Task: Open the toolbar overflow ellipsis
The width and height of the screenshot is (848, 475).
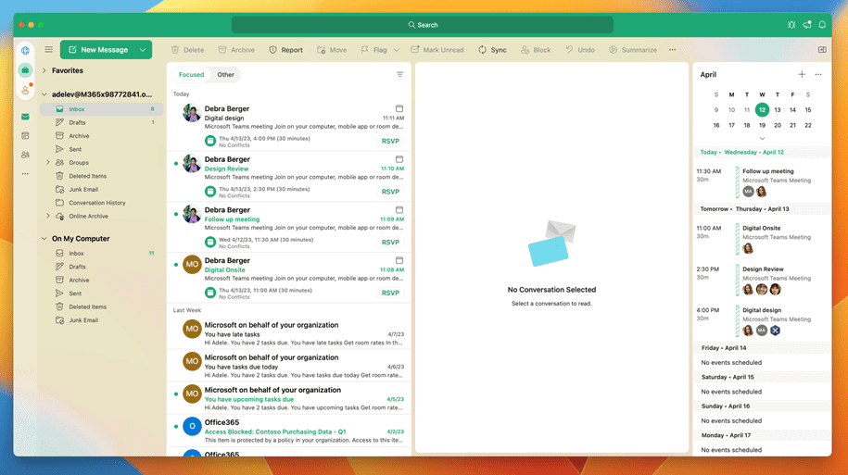Action: (672, 50)
